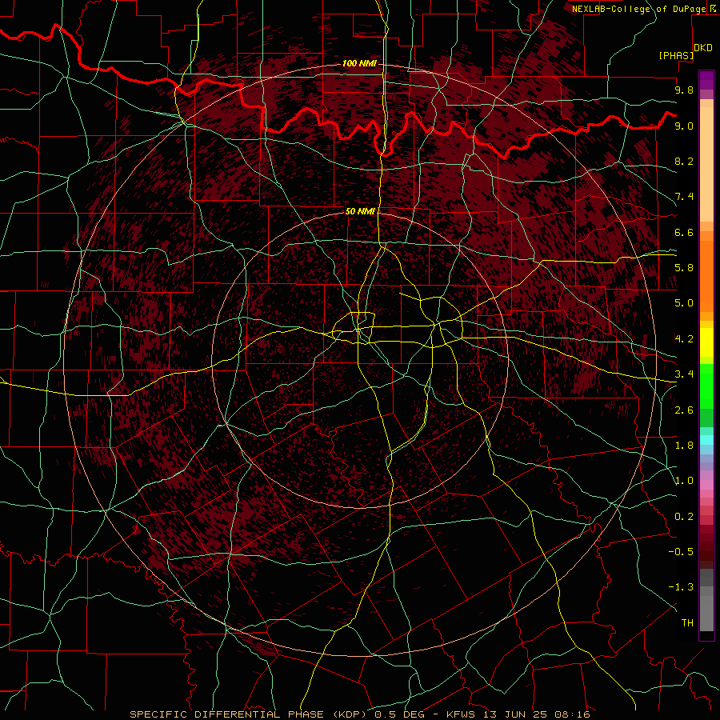The image size is (720, 720).
Task: Click the 0.2 value on the scale
Action: (684, 516)
